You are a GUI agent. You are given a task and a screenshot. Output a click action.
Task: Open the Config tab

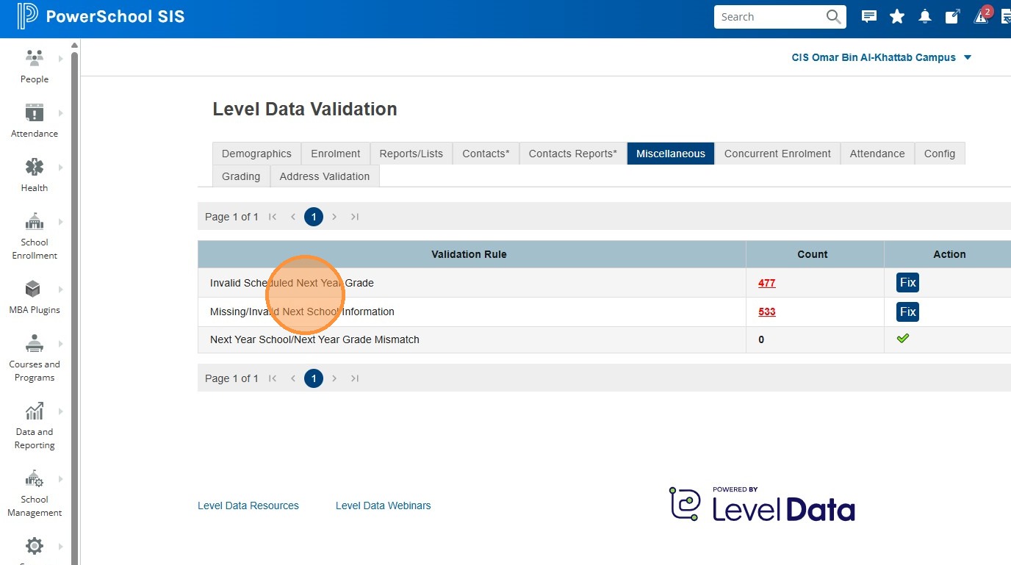click(940, 154)
